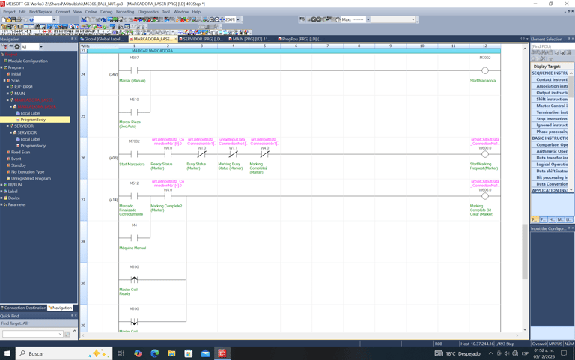Image resolution: width=575 pixels, height=360 pixels.
Task: Open Edge from Windows taskbar
Action: click(x=155, y=353)
